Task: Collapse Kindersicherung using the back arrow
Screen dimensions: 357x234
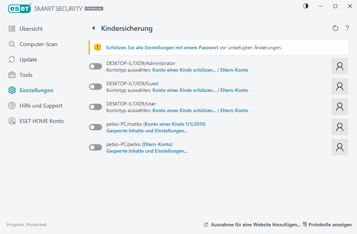Action: [x=93, y=28]
